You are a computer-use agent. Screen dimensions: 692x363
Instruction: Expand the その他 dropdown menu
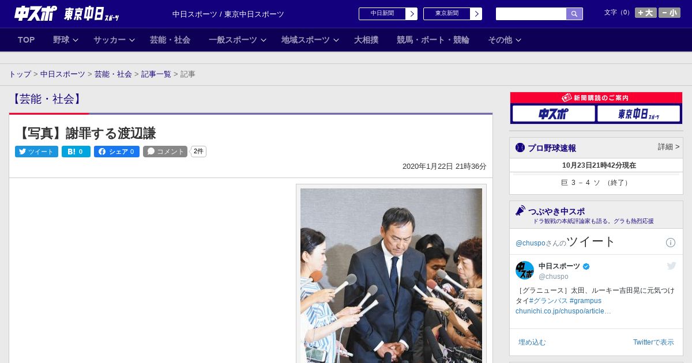tap(505, 40)
